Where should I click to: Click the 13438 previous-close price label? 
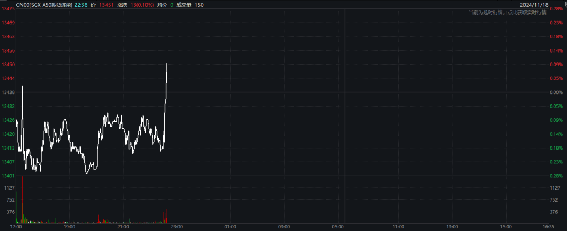tap(7, 92)
